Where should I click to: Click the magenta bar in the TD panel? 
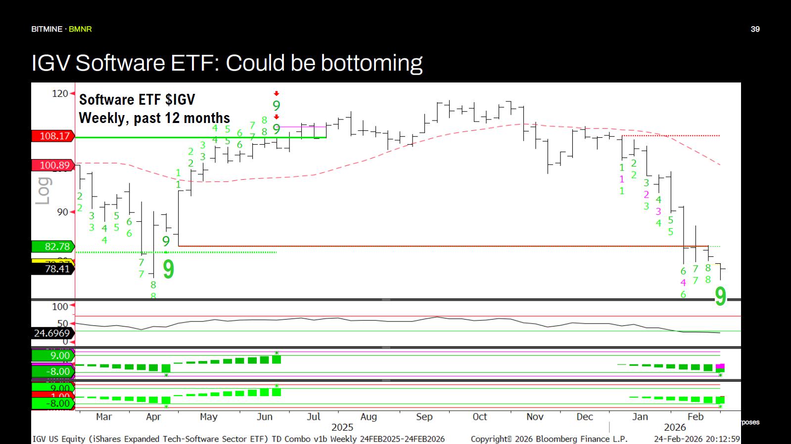click(720, 366)
